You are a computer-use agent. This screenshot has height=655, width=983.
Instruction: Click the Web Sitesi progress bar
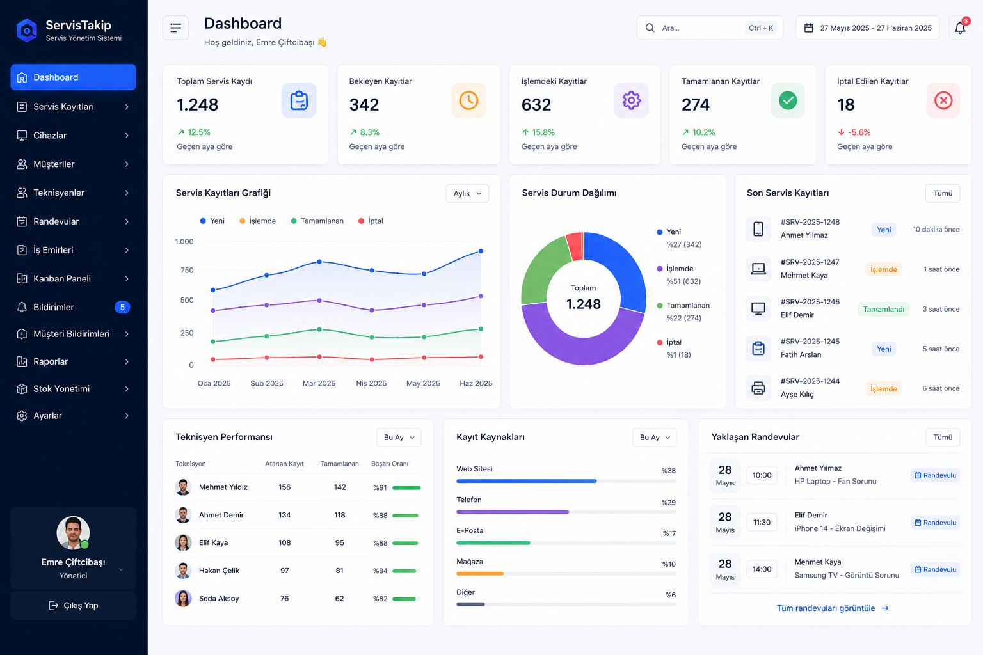click(x=566, y=481)
